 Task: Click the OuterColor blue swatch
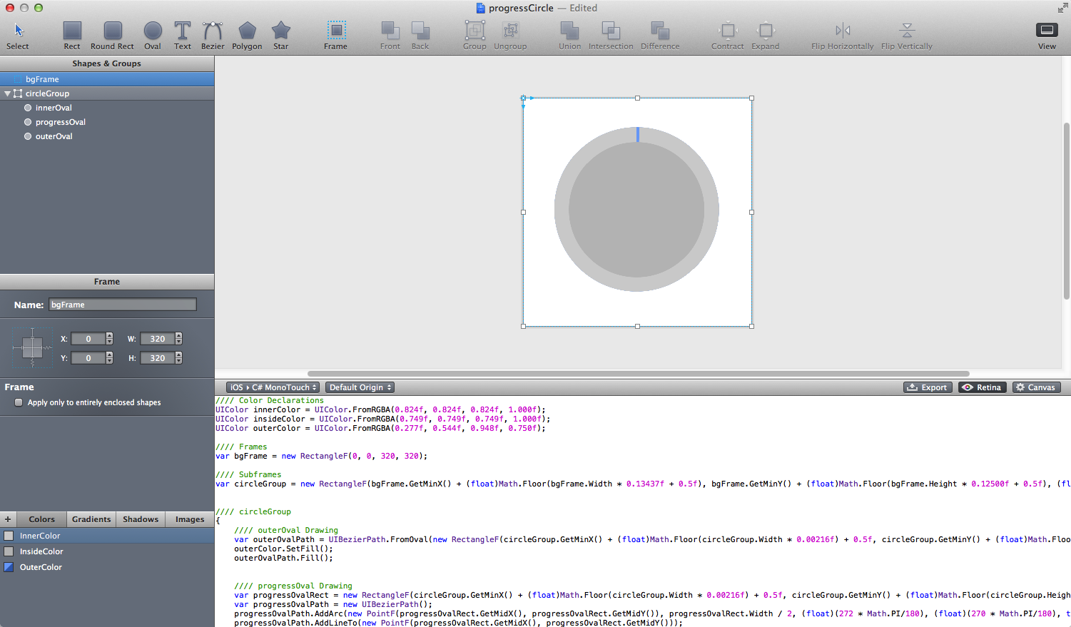click(x=9, y=567)
